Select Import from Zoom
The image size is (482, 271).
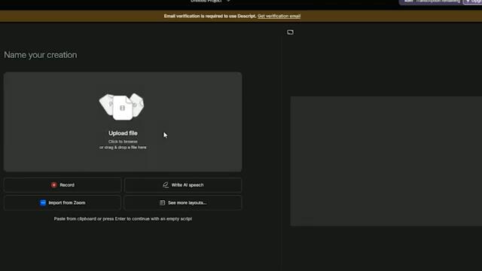[x=63, y=202]
